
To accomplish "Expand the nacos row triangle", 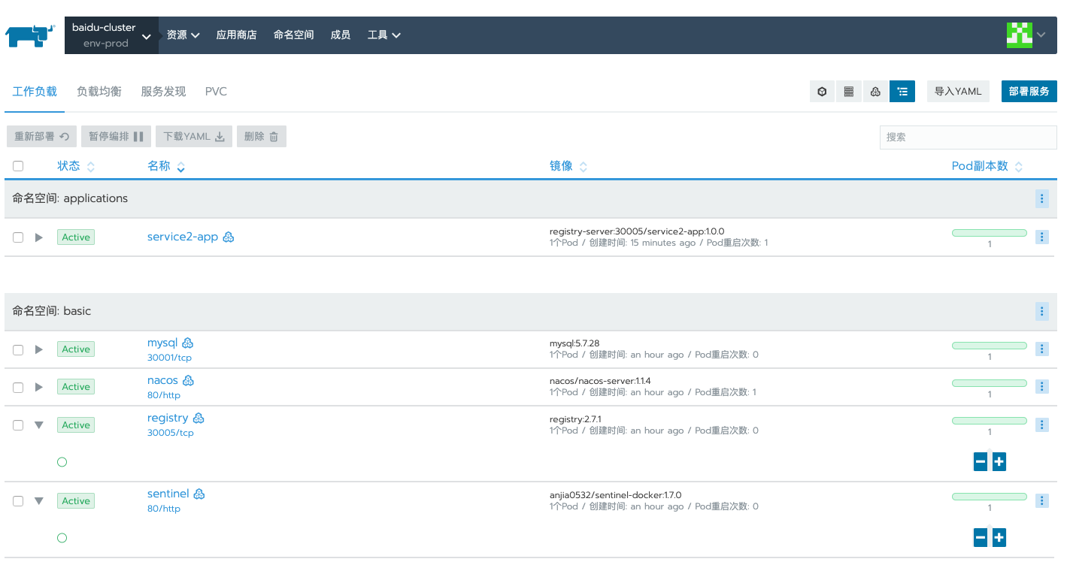I will [x=39, y=387].
